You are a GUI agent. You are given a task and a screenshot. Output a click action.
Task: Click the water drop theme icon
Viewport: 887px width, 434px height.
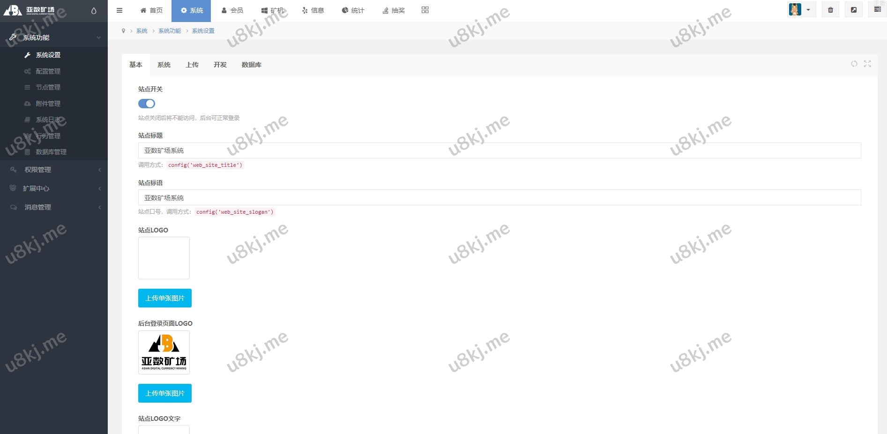point(94,11)
